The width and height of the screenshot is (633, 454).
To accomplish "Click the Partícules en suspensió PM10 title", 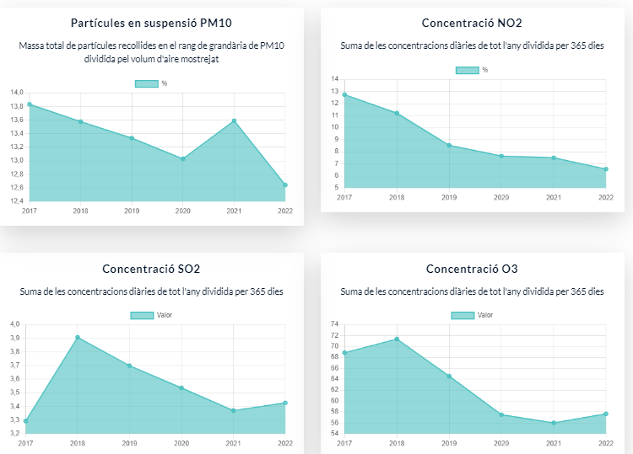I will click(151, 23).
